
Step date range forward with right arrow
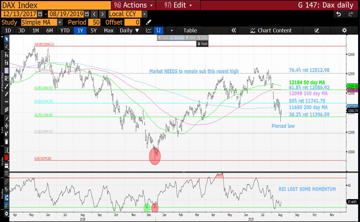tap(103, 14)
